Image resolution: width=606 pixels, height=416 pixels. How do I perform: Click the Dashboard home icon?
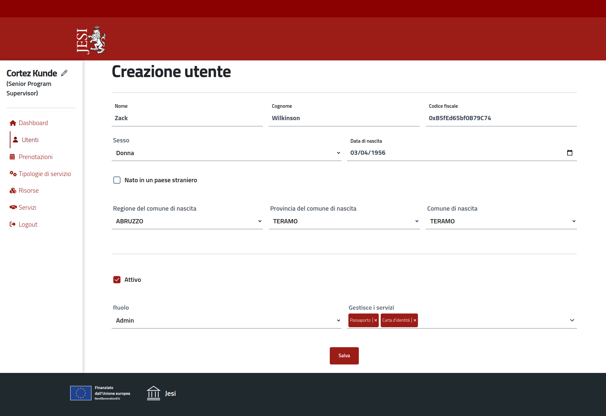[x=13, y=123]
